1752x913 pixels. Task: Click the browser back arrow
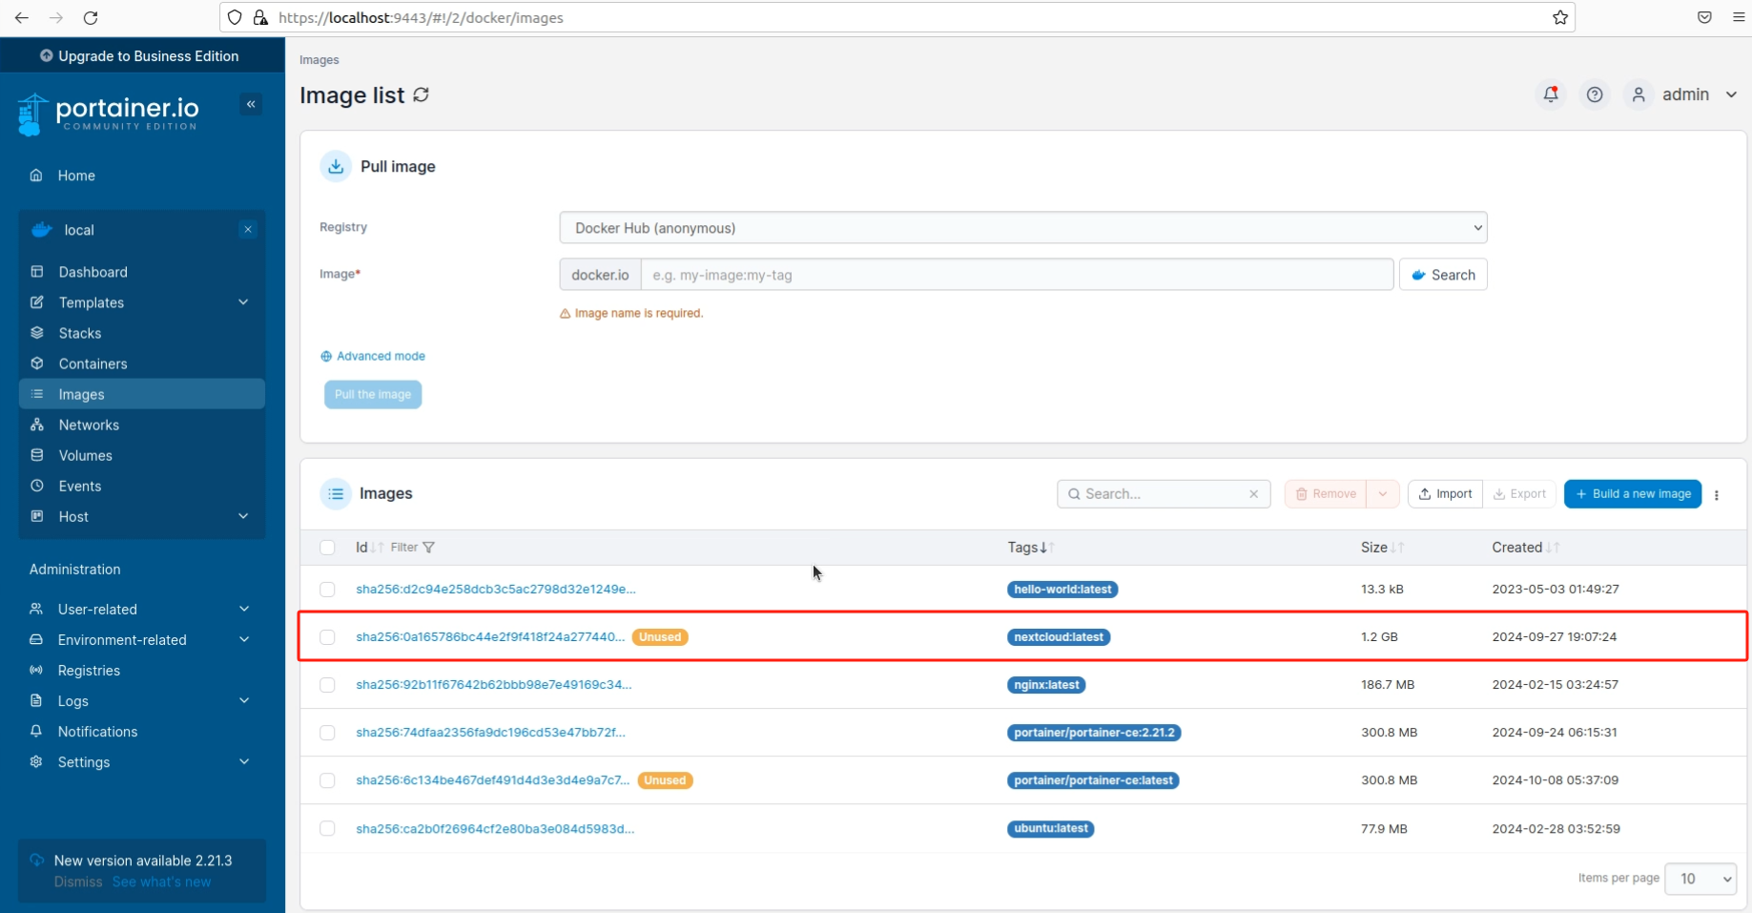coord(22,17)
